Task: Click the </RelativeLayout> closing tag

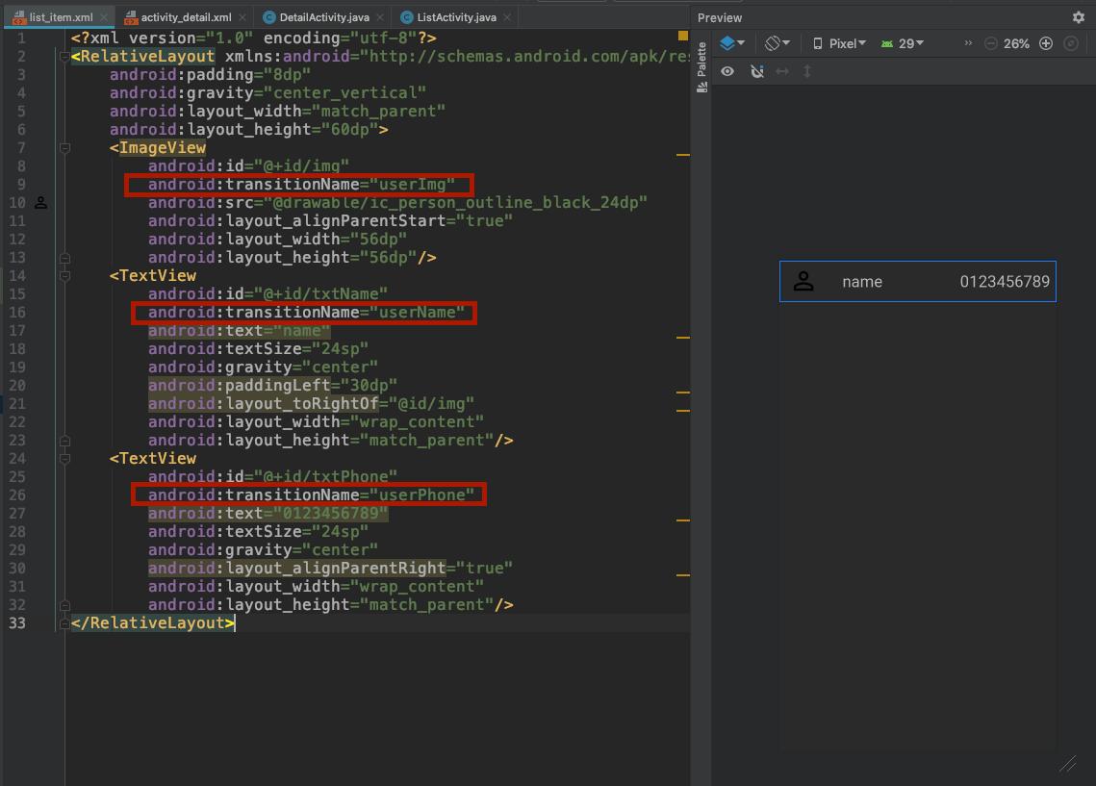Action: [152, 623]
